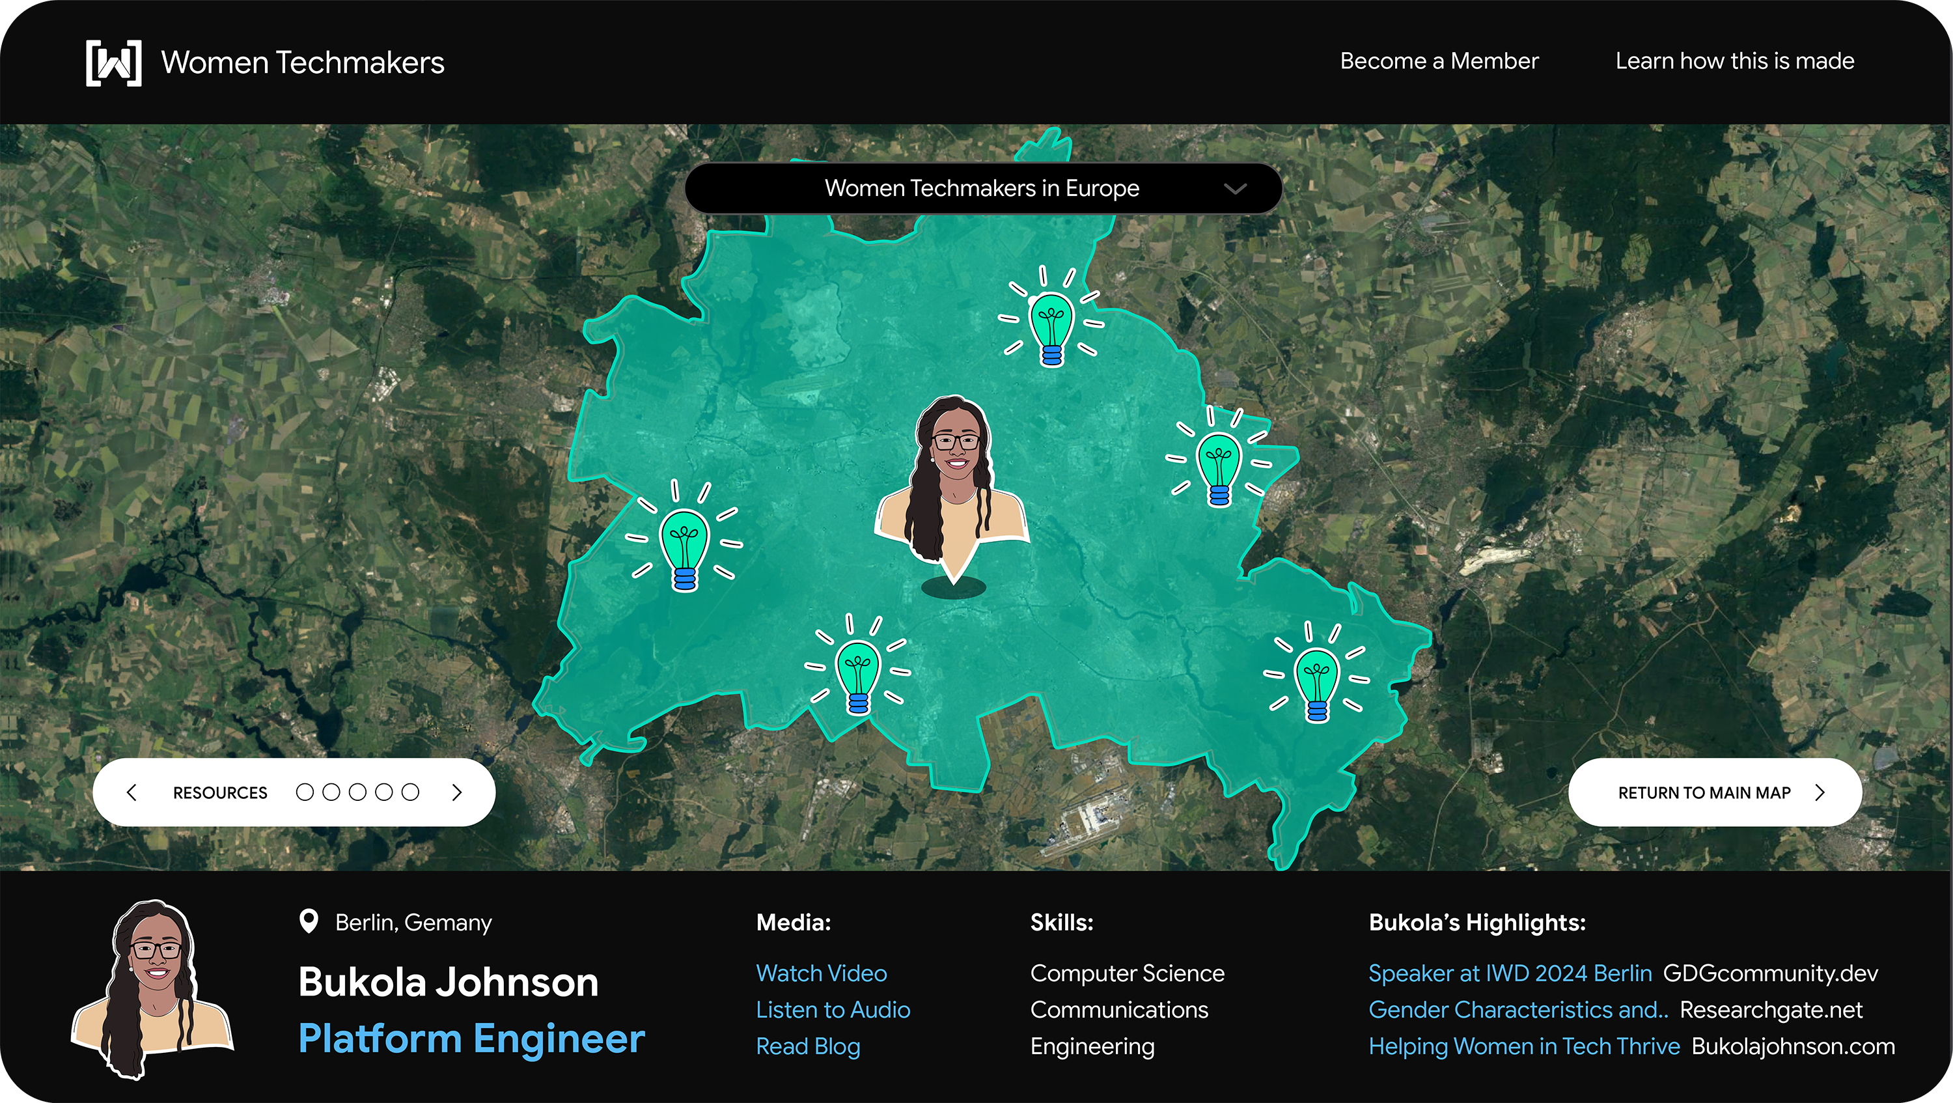1953x1103 pixels.
Task: Open Gender Characteristics and.. highlight link
Action: [1518, 1010]
